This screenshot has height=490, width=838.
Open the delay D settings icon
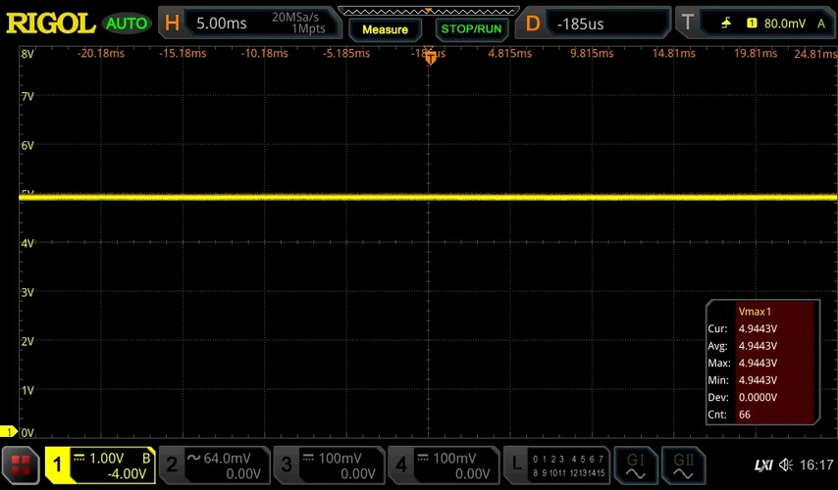click(x=532, y=24)
